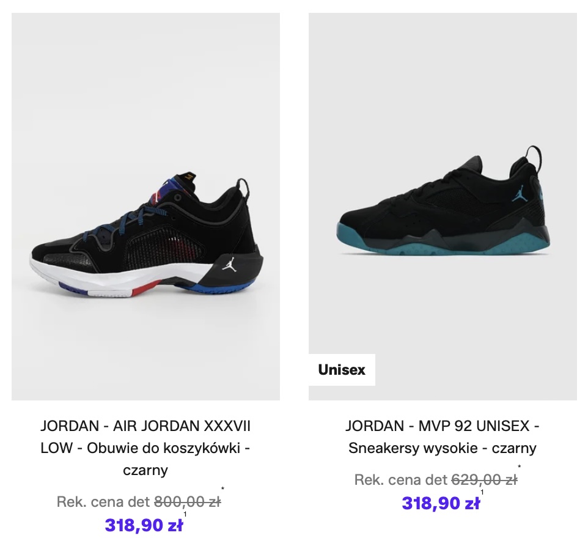Image resolution: width=588 pixels, height=549 pixels.
Task: Click the asterisk footnote beside 800,00 zł
Action: (x=222, y=488)
